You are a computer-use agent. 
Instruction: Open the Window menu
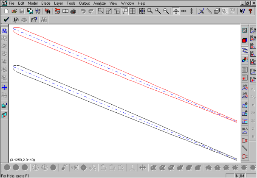click(127, 3)
